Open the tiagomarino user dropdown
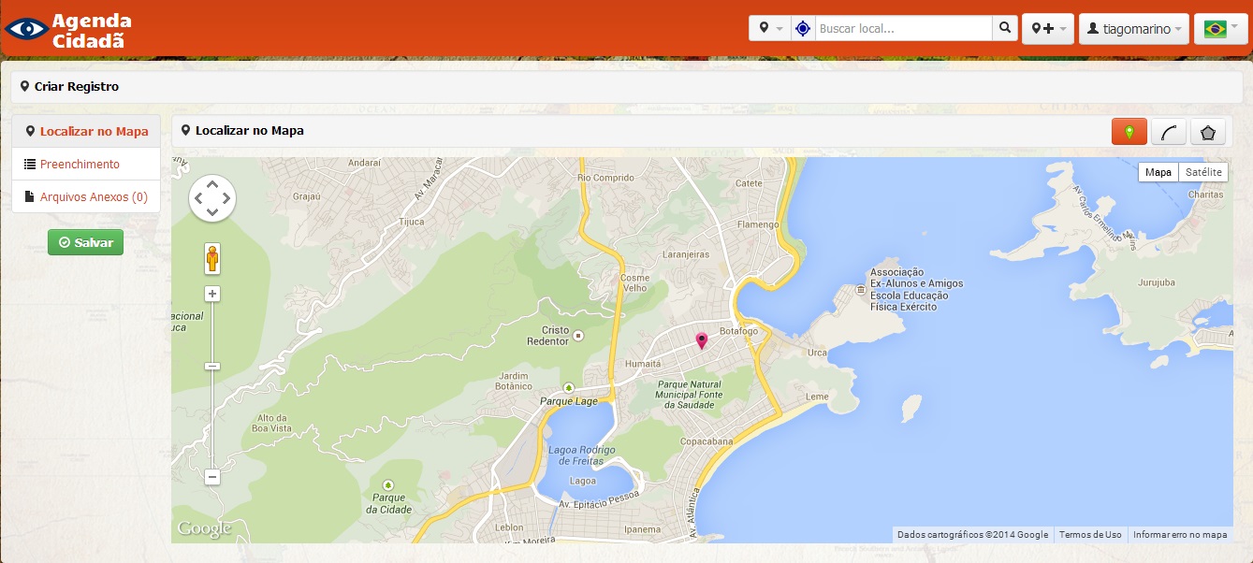This screenshot has height=563, width=1253. (x=1134, y=29)
